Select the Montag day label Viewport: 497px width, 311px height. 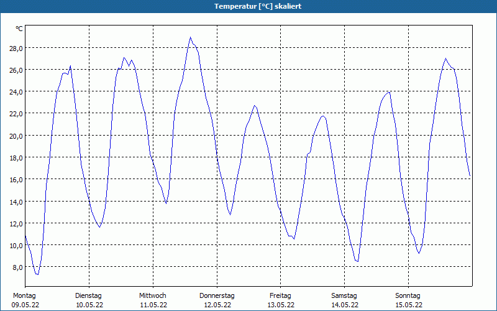tap(24, 295)
